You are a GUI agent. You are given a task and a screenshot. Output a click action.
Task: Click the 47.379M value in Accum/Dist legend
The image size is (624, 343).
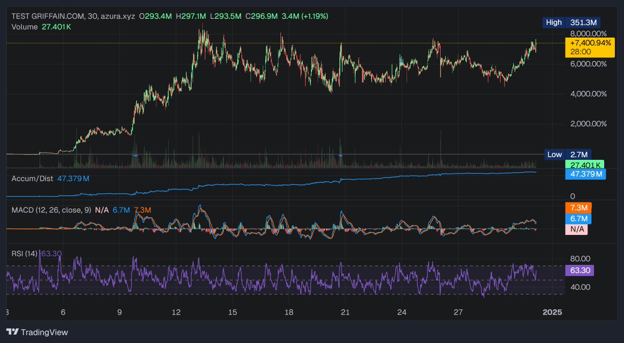pyautogui.click(x=73, y=179)
